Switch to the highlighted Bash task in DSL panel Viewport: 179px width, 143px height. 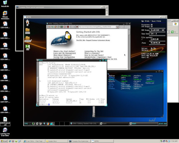tap(143, 124)
